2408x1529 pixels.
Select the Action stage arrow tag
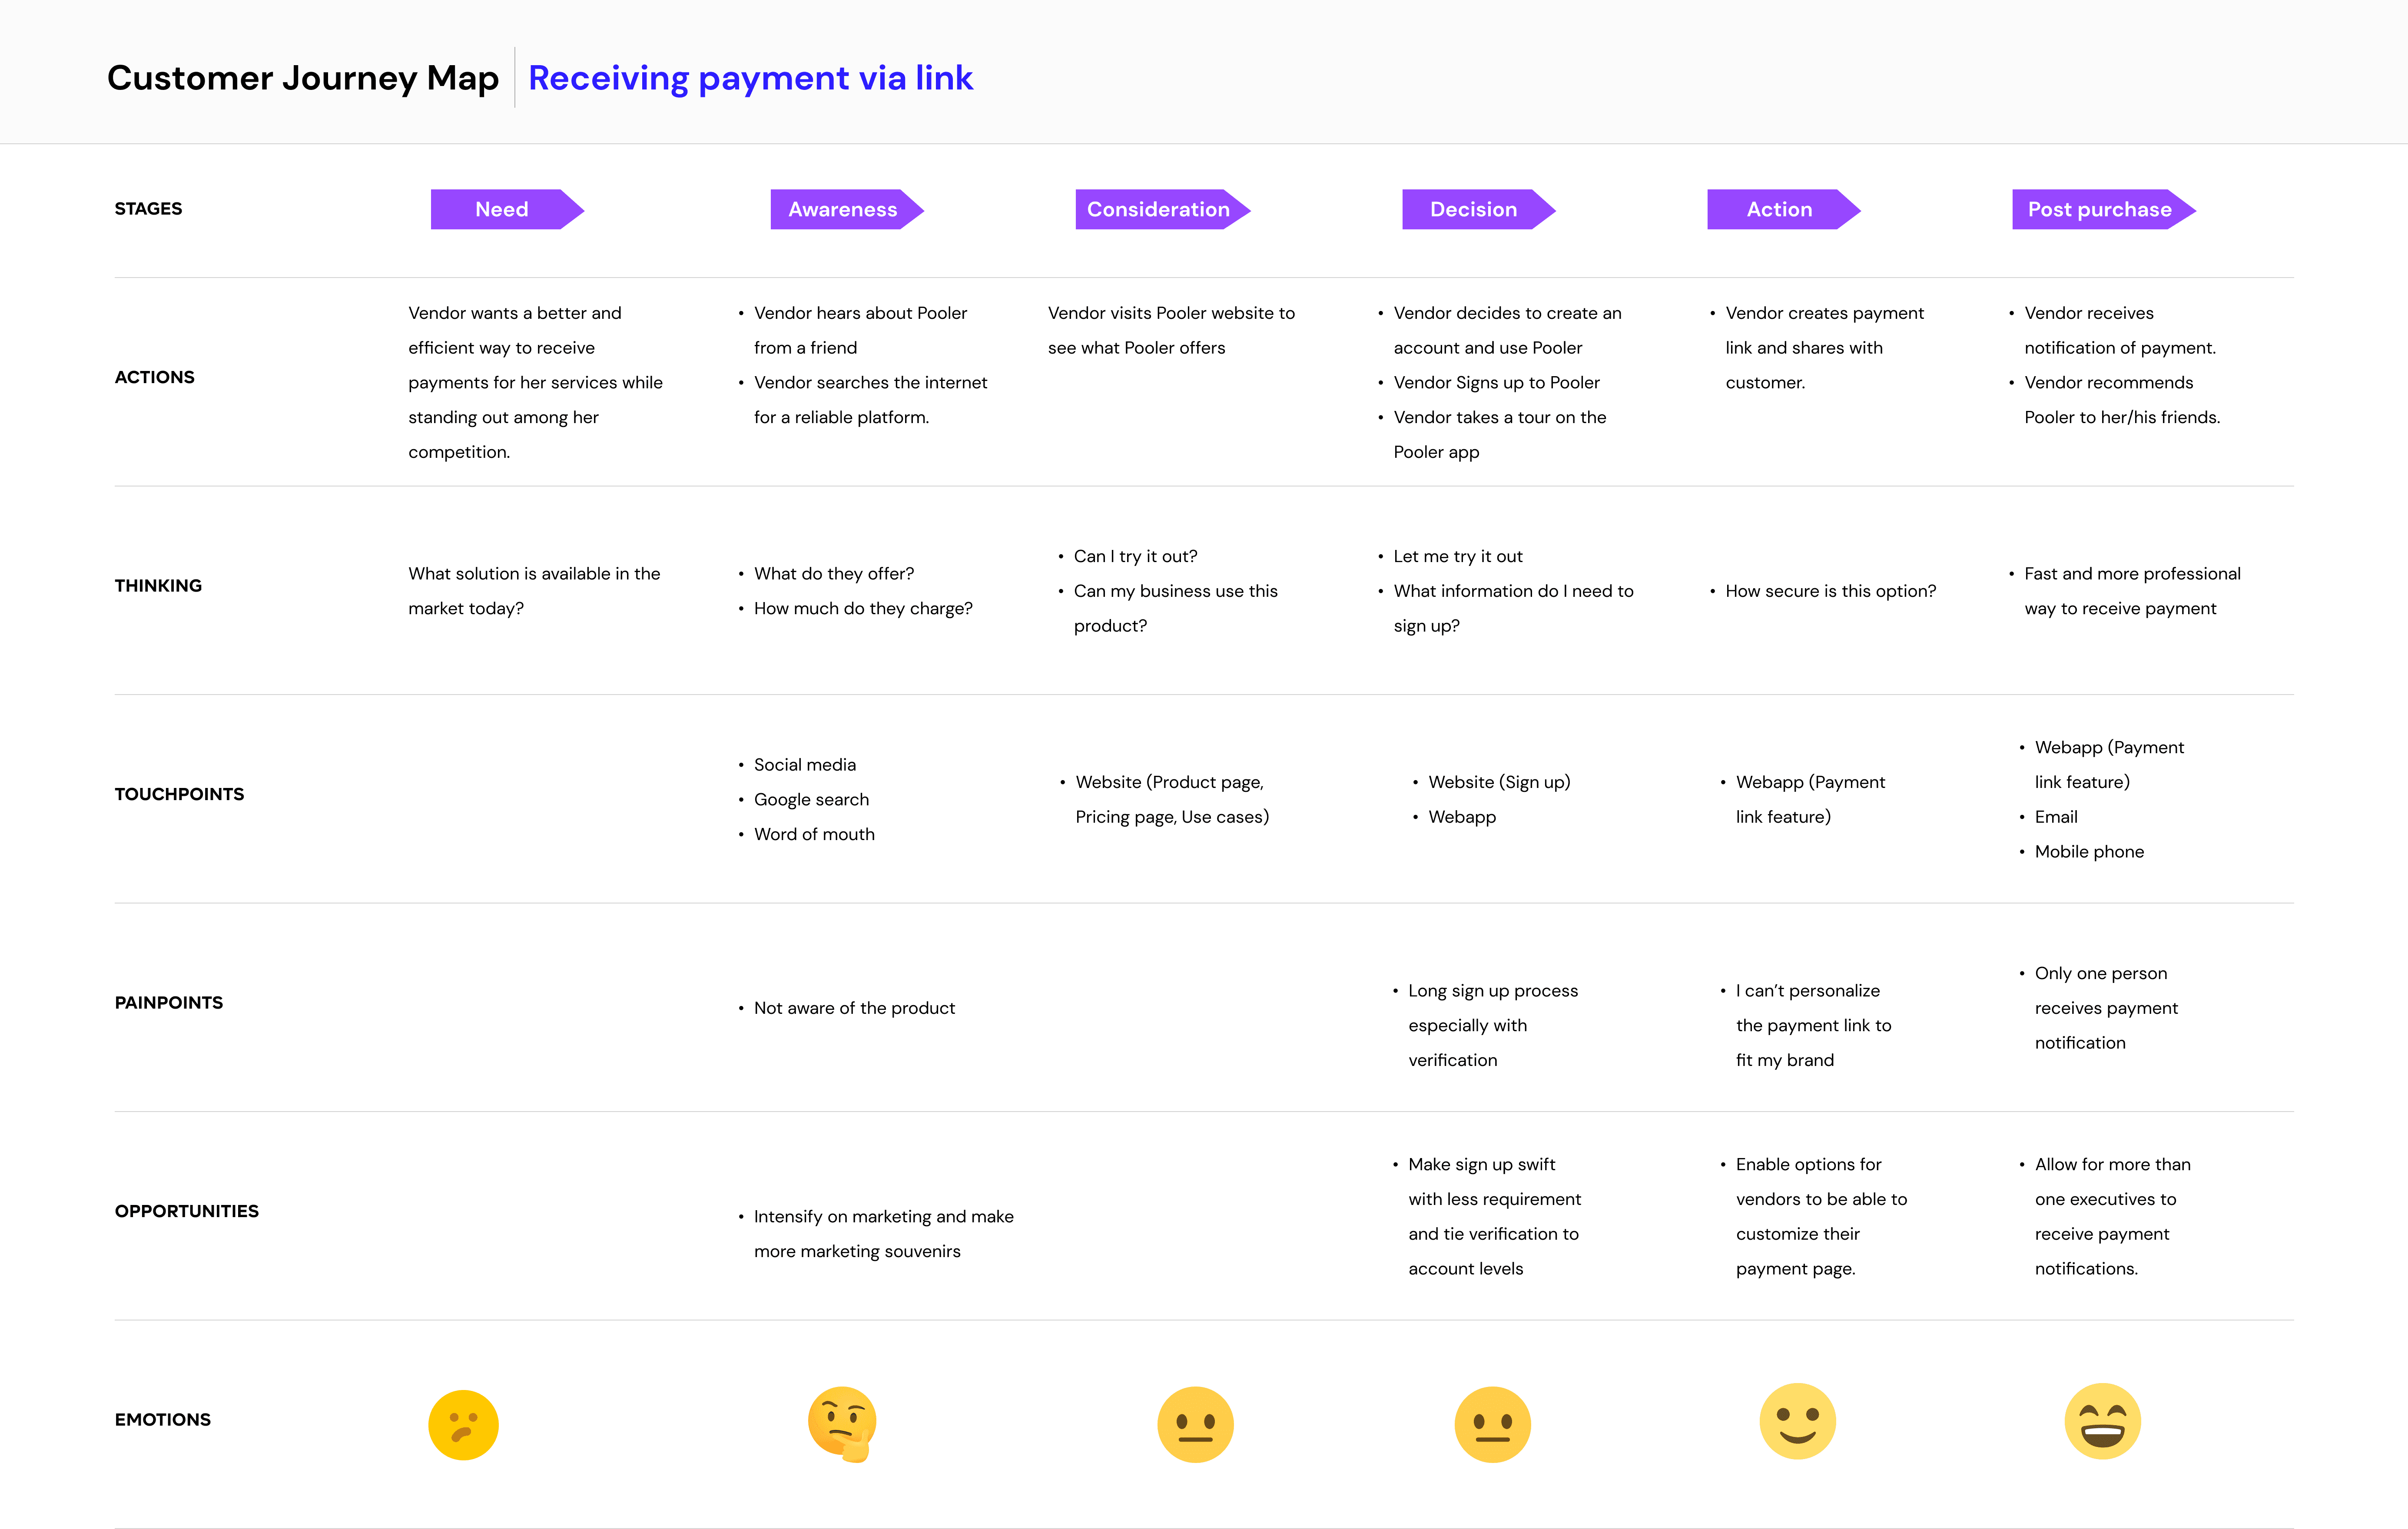pyautogui.click(x=1784, y=209)
